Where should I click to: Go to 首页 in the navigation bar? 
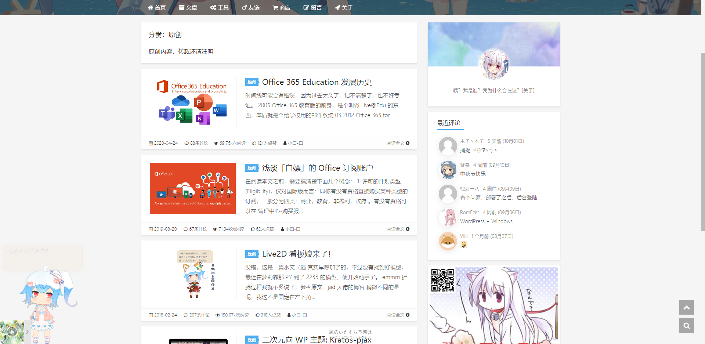157,7
